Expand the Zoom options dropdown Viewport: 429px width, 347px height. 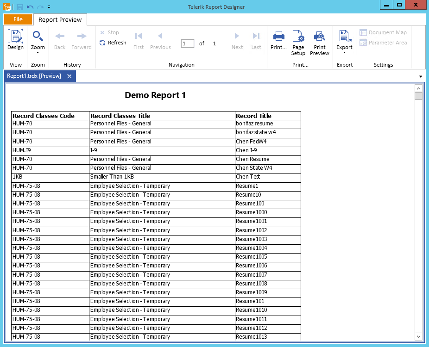click(38, 53)
